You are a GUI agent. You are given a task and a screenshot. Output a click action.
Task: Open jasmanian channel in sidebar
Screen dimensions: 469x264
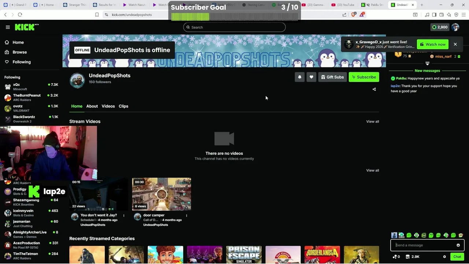31,224
